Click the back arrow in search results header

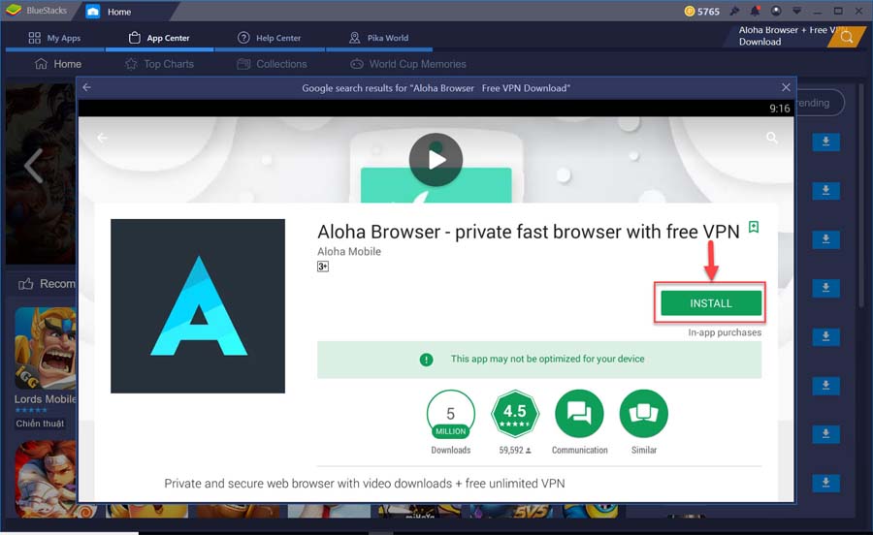[87, 87]
